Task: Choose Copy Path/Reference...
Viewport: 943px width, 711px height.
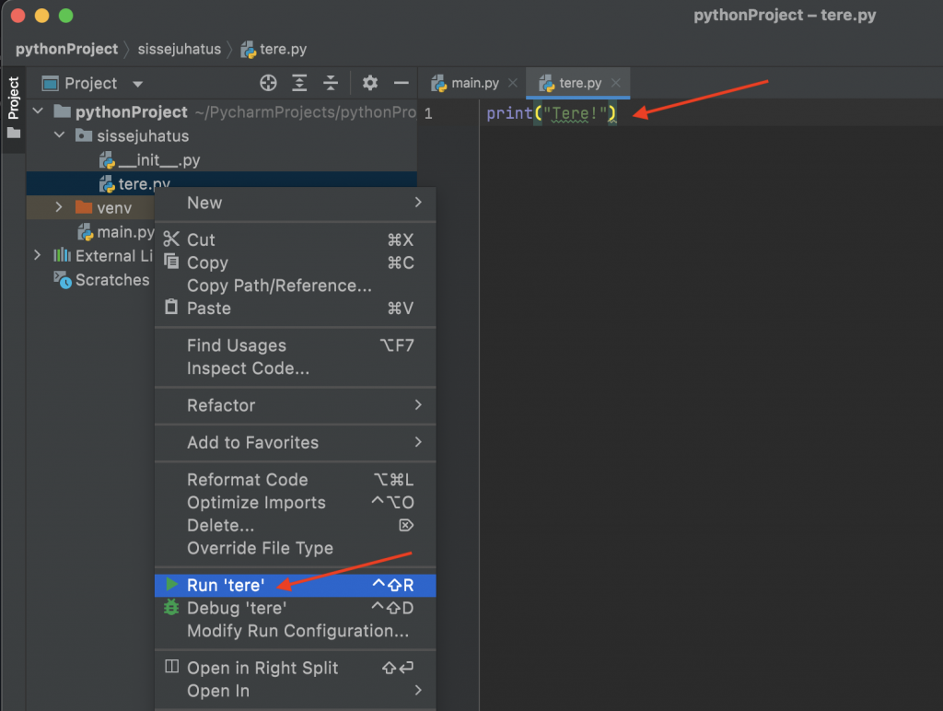Action: [x=296, y=286]
